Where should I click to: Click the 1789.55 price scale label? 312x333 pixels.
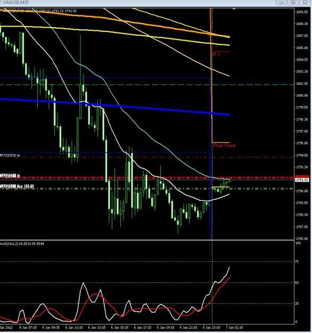click(302, 203)
